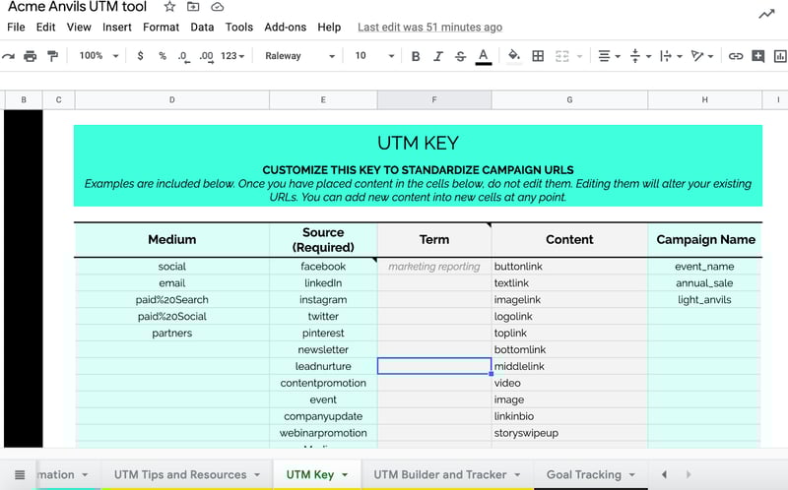Click the insert comment icon

point(757,56)
